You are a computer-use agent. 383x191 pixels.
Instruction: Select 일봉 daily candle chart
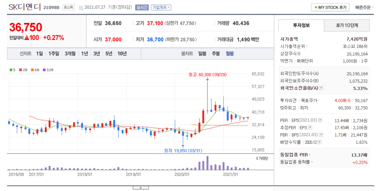point(202,54)
